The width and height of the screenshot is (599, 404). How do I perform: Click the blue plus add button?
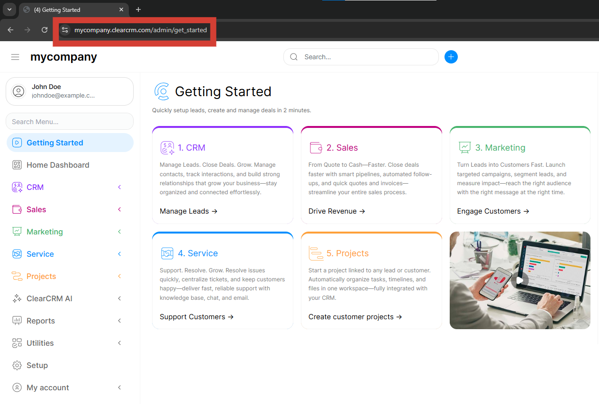click(x=451, y=57)
